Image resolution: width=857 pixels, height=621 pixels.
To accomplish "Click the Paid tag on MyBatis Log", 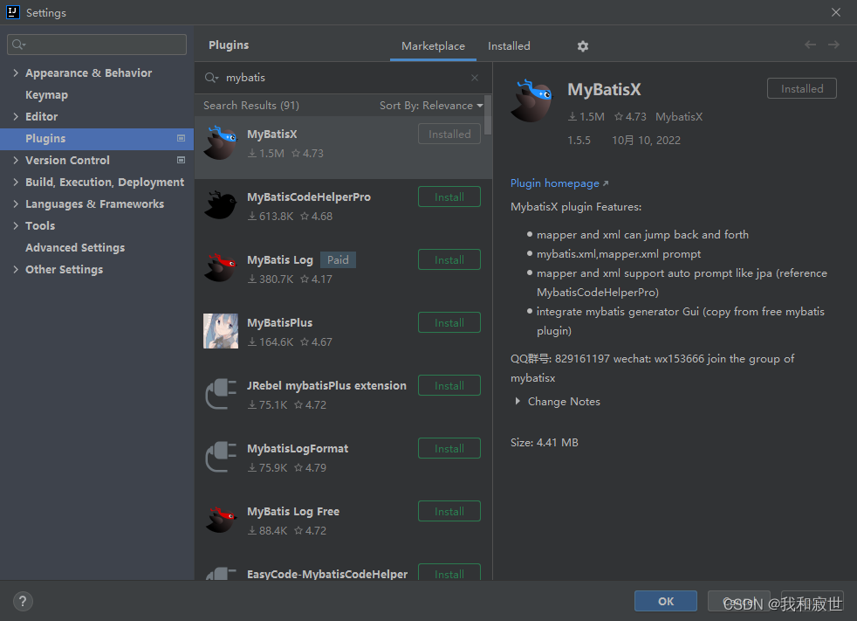I will tap(338, 260).
